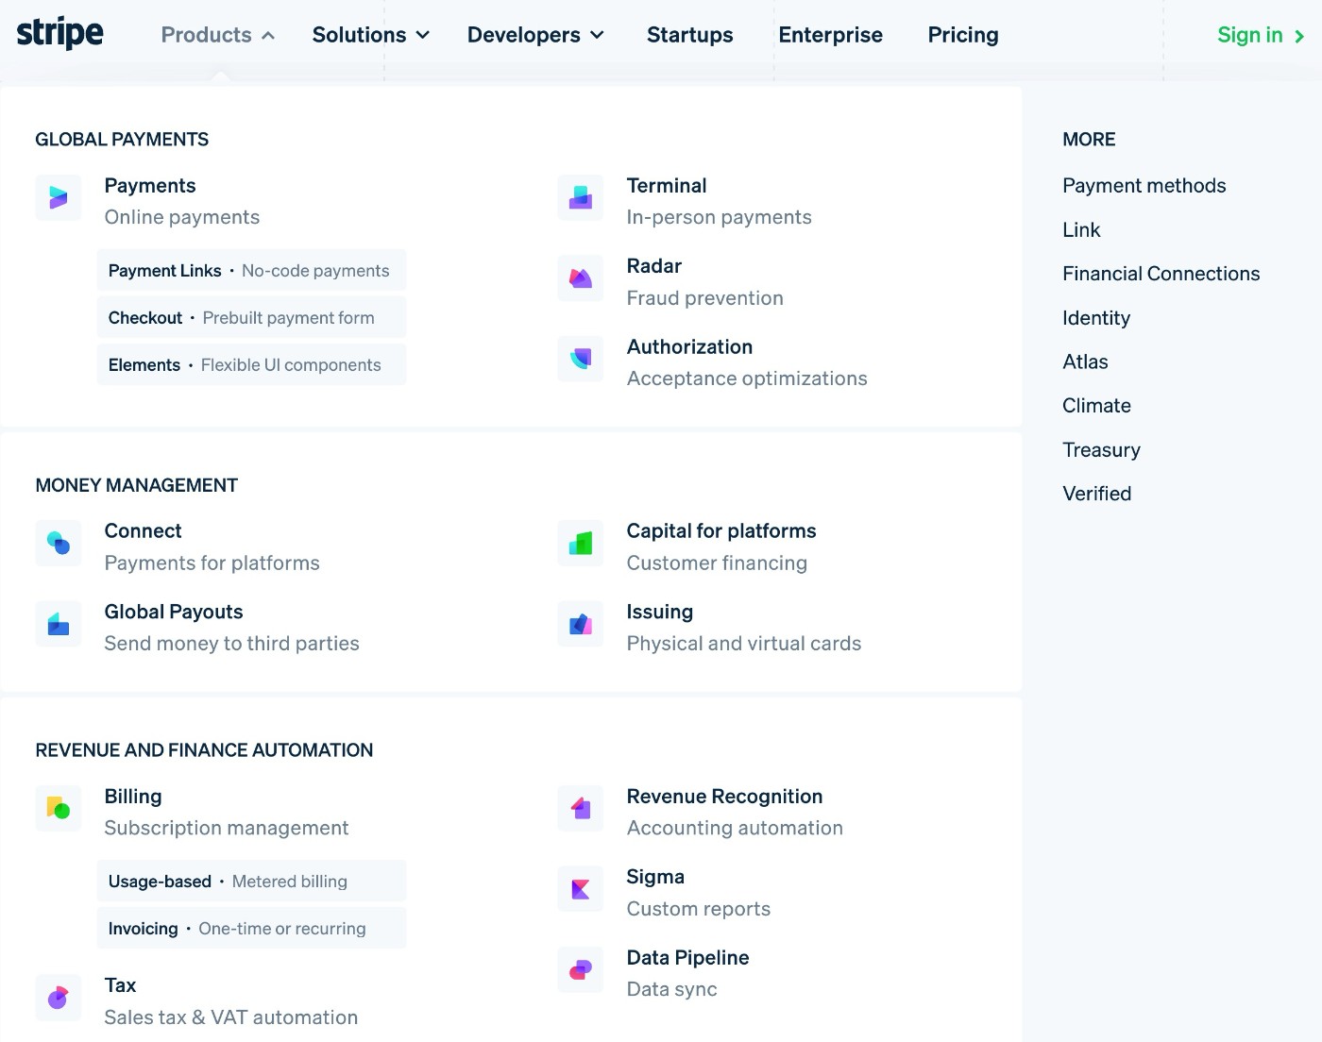Viewport: 1322px width, 1042px height.
Task: Click the Data Pipeline icon
Action: [581, 969]
